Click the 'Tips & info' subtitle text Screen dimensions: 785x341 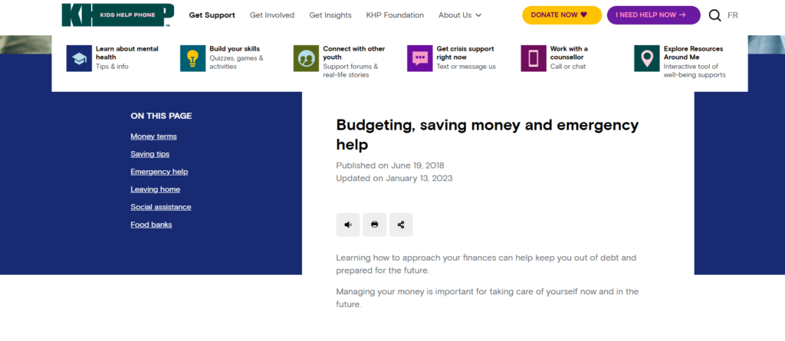point(112,66)
